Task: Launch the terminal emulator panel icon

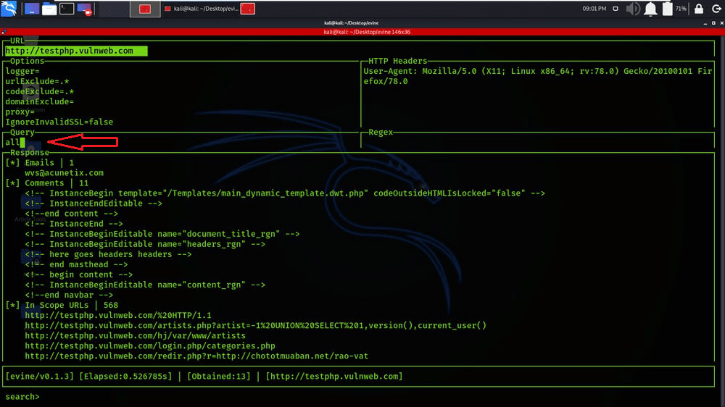Action: [67, 9]
